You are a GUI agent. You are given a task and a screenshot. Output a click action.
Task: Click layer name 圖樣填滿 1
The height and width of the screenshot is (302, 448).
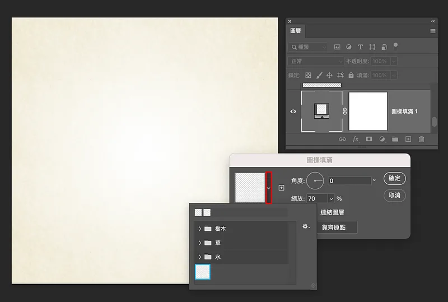tap(404, 111)
